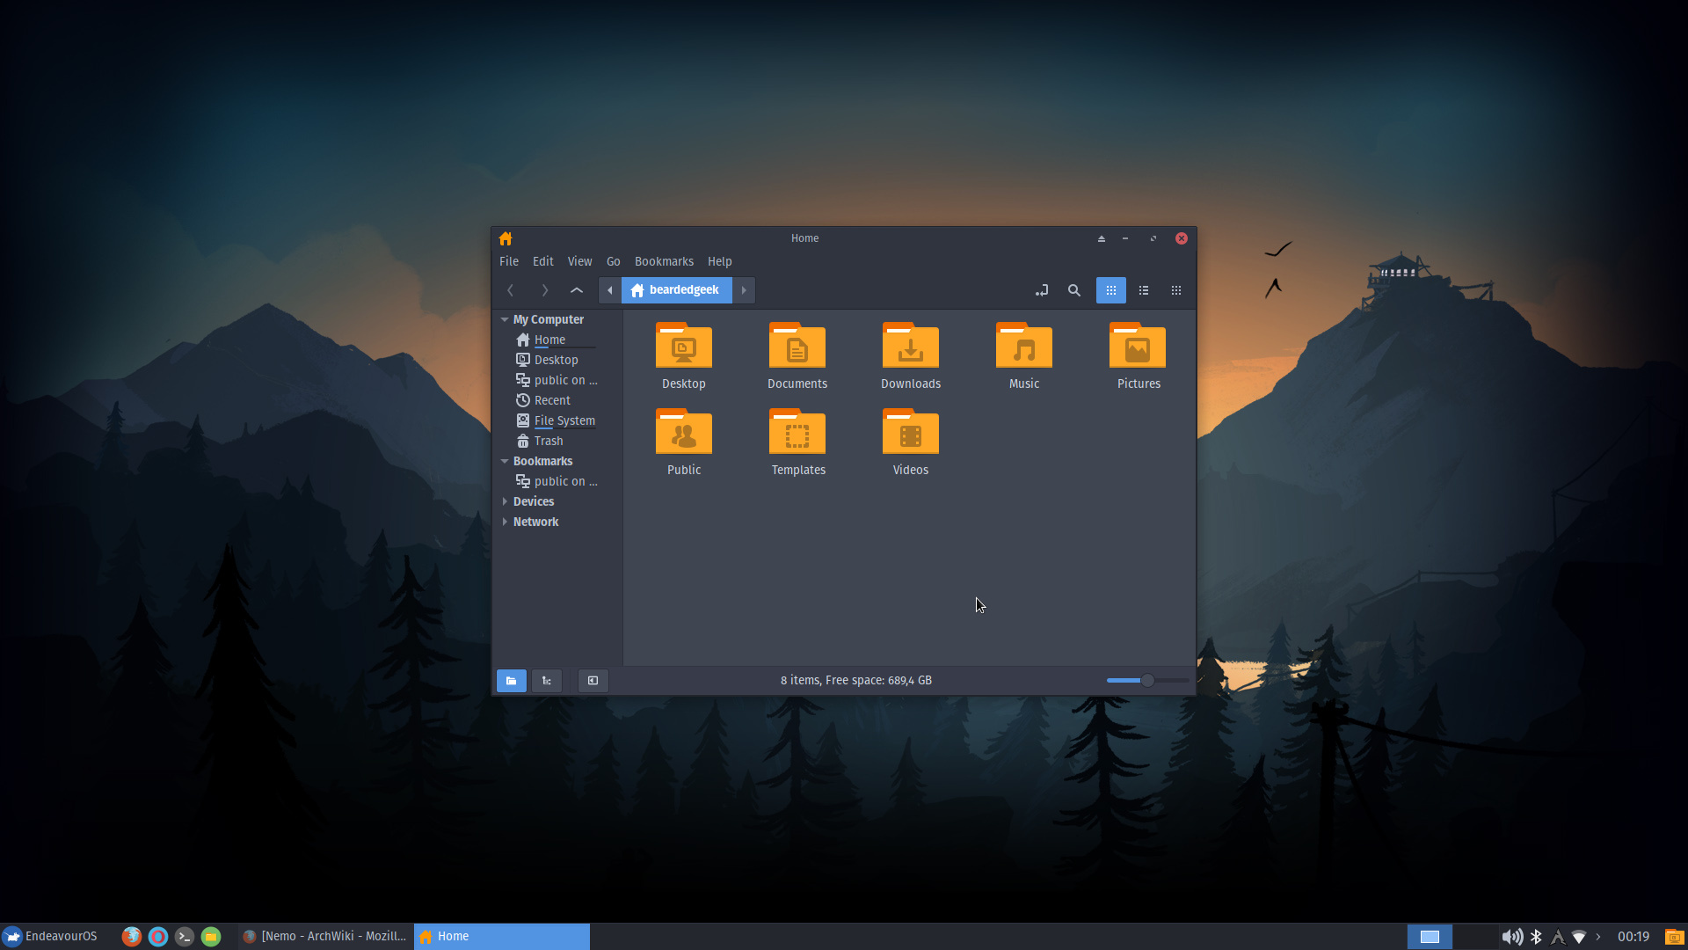Viewport: 1688px width, 950px height.
Task: Switch to list view
Action: click(1144, 290)
